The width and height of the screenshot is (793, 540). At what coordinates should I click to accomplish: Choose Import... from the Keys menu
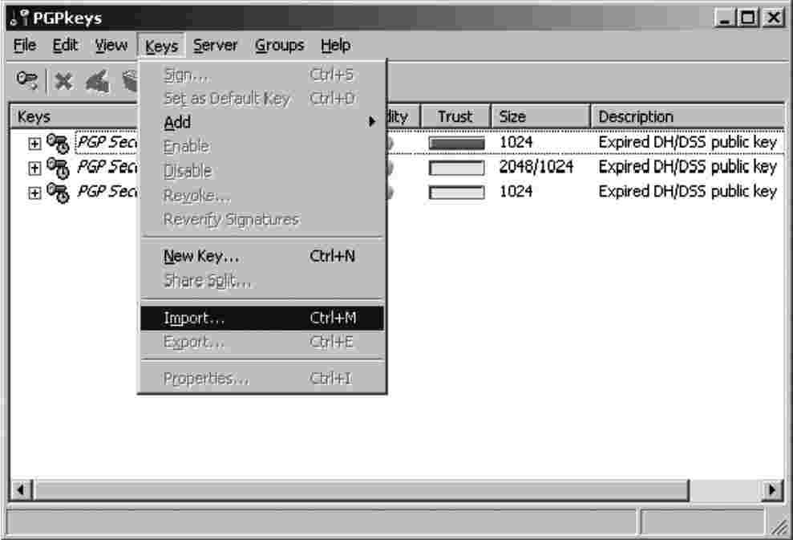(262, 318)
